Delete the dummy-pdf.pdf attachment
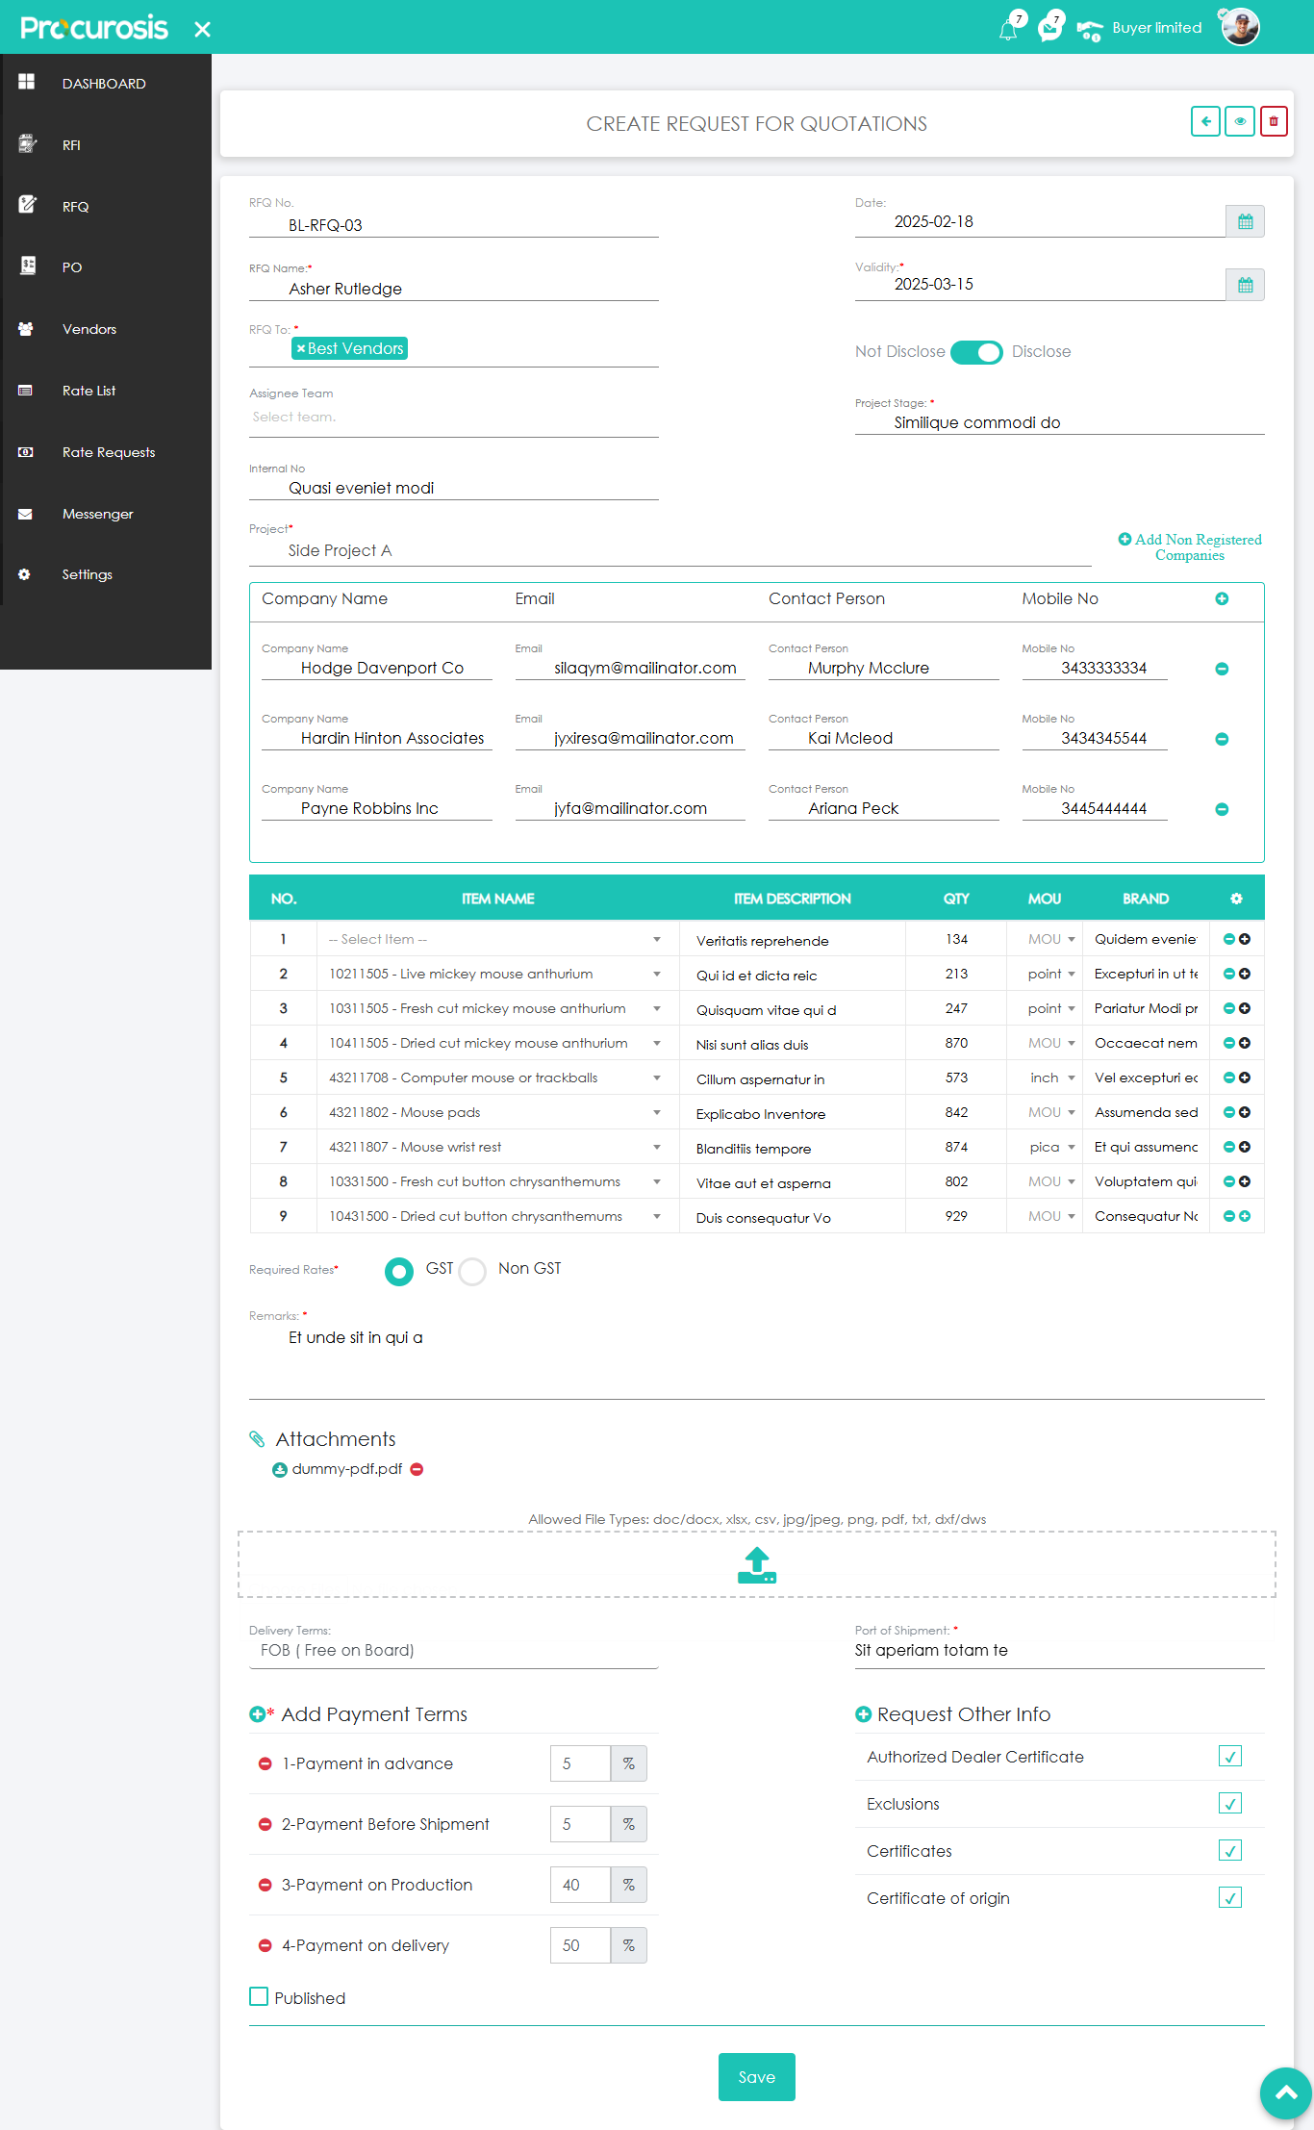The width and height of the screenshot is (1314, 2130). (x=417, y=1469)
